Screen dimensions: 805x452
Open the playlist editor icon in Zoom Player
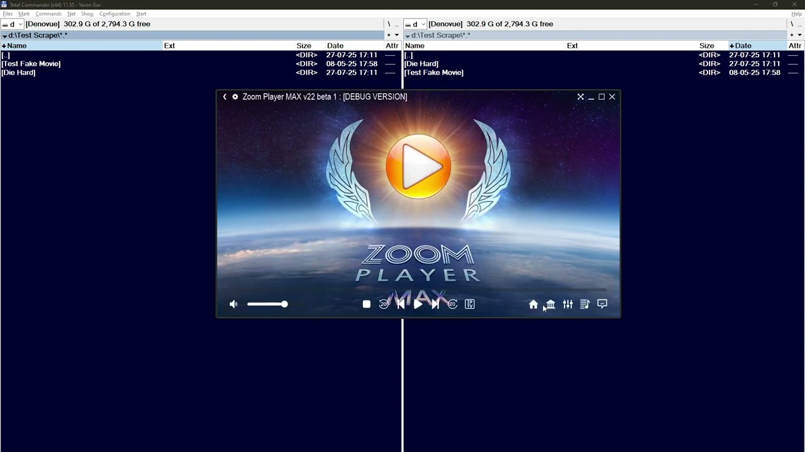click(x=585, y=304)
